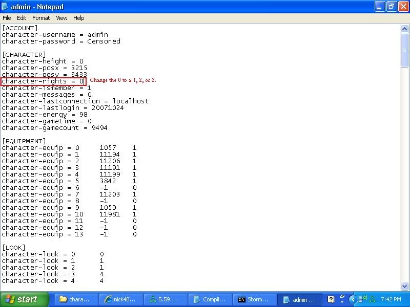Click the 'admin ...' Notepad taskbar button
The width and height of the screenshot is (410, 307).
pyautogui.click(x=300, y=299)
